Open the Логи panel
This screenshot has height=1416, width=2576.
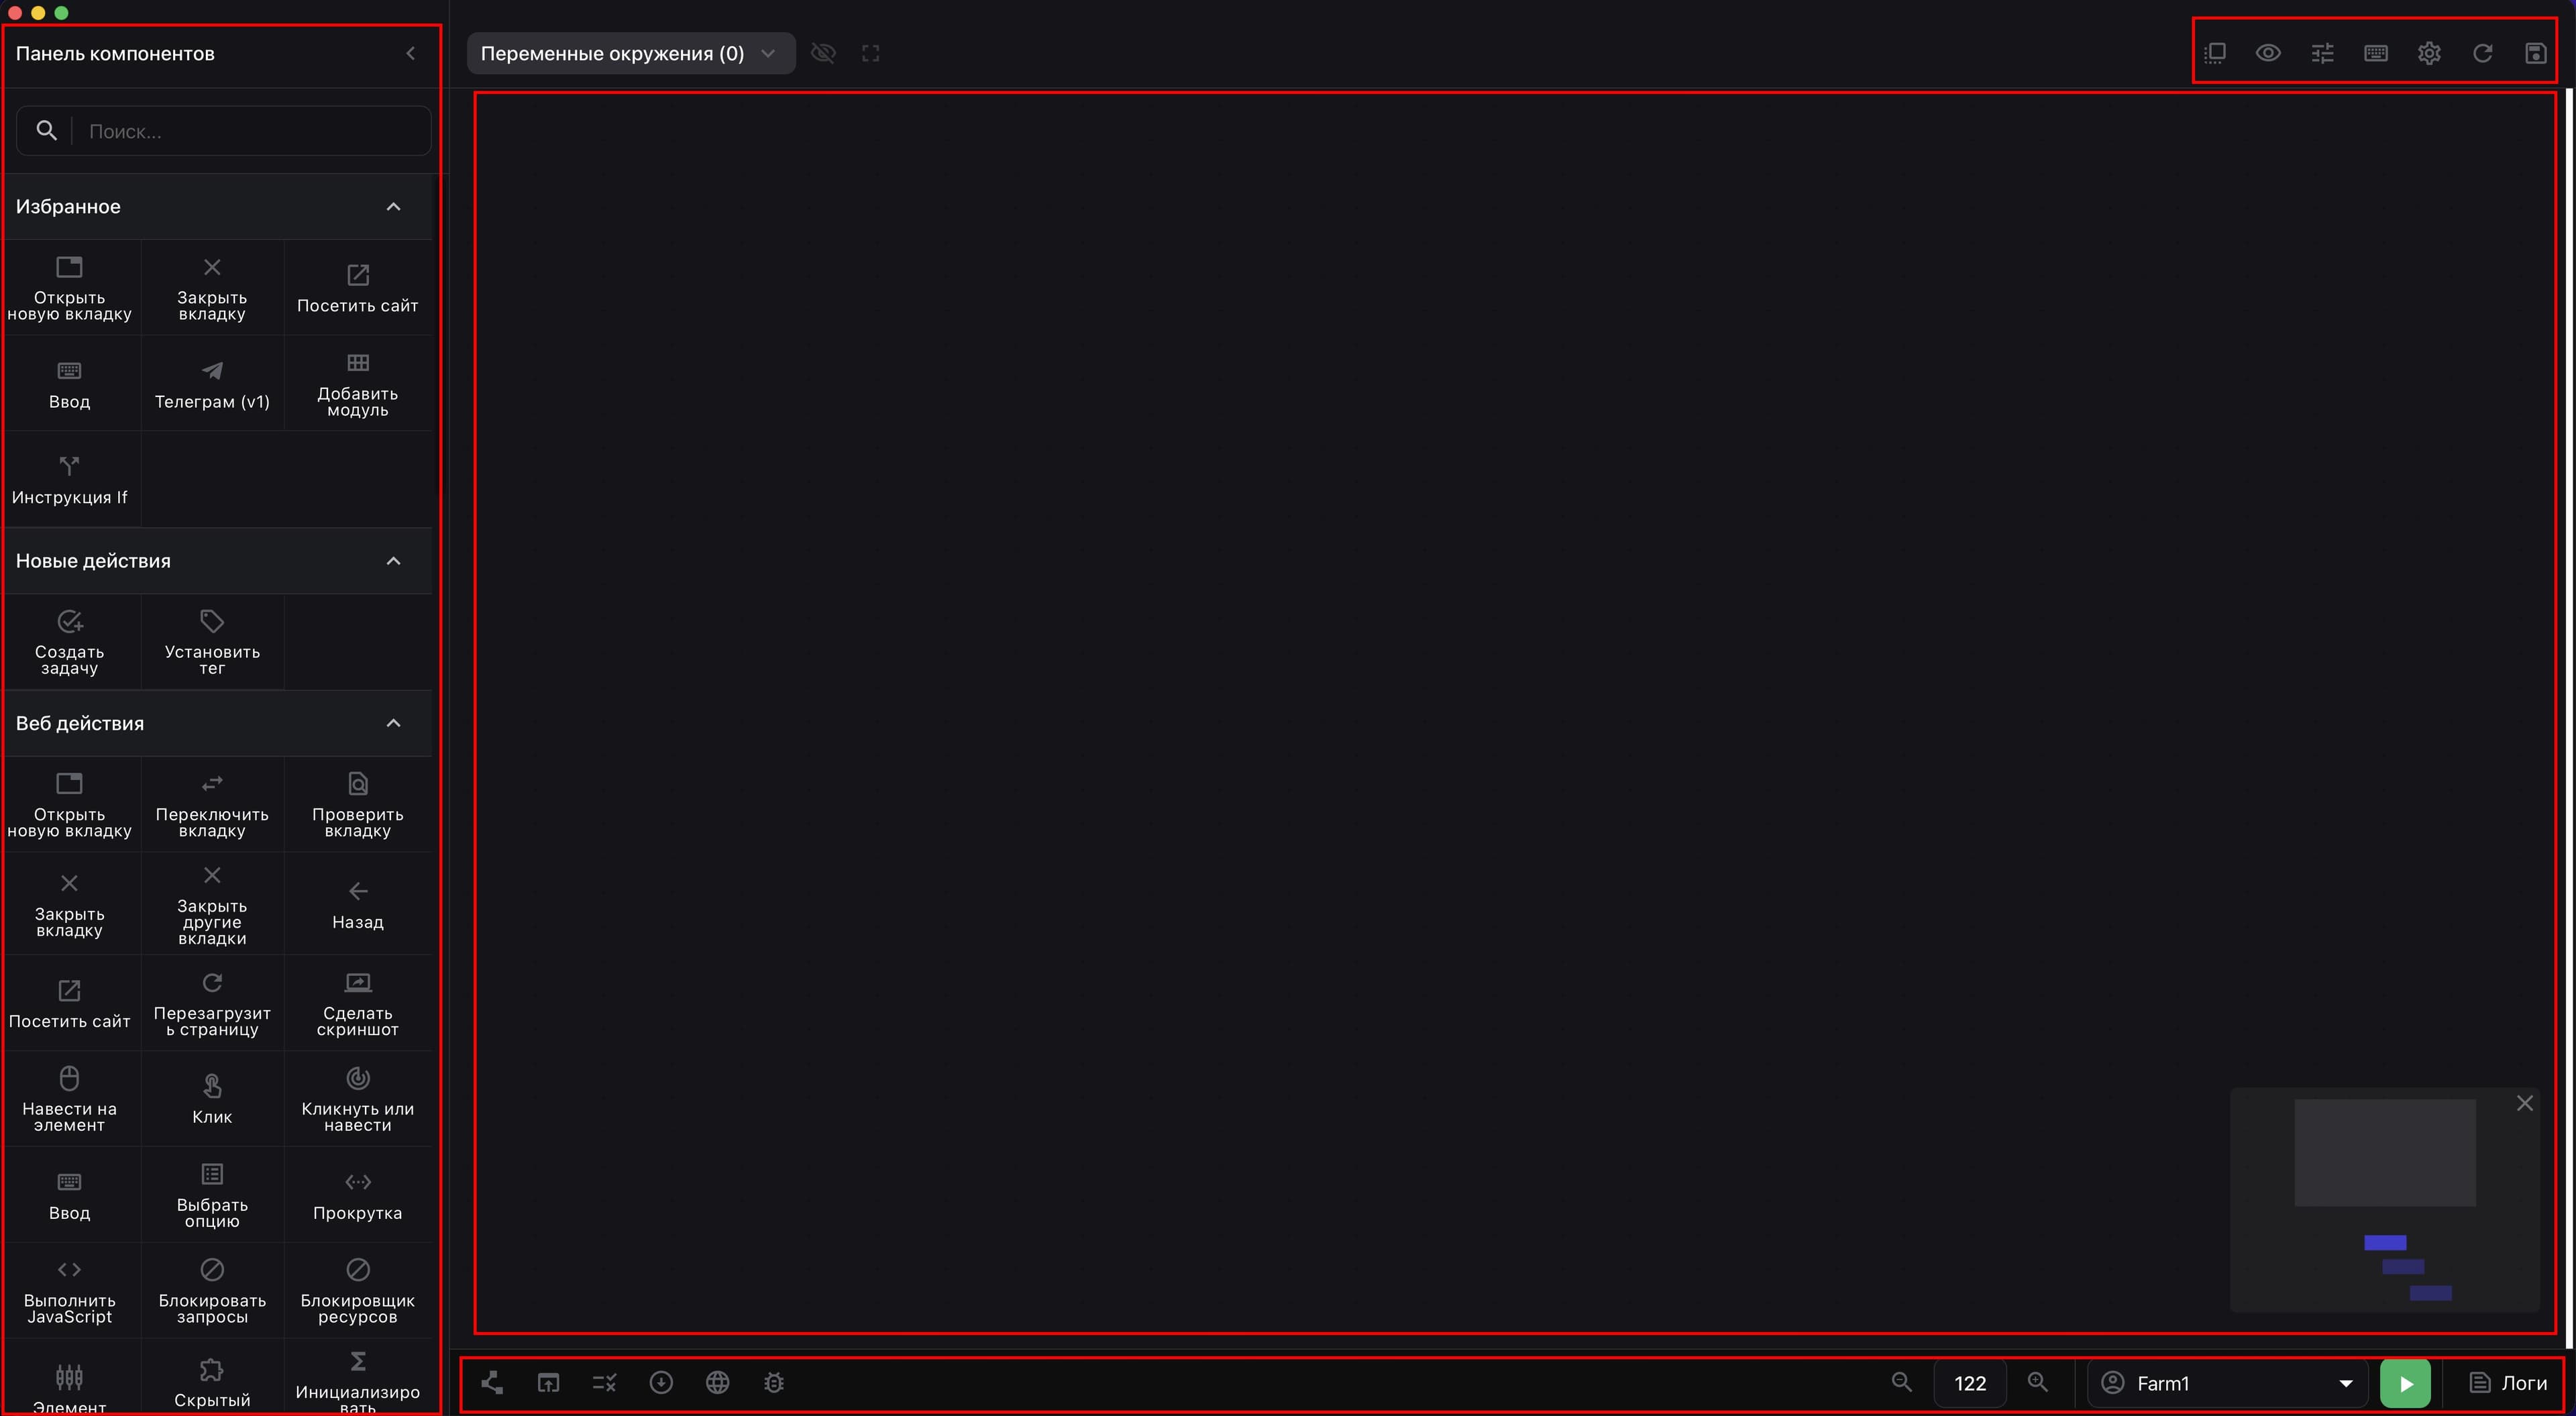[2509, 1383]
